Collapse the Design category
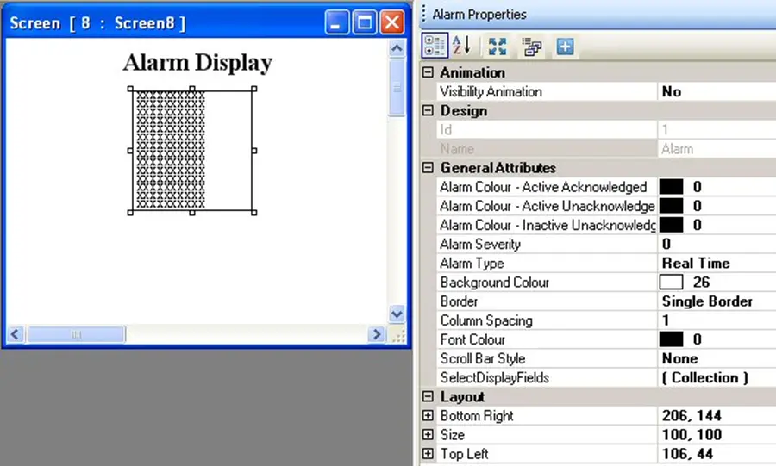 coord(428,110)
